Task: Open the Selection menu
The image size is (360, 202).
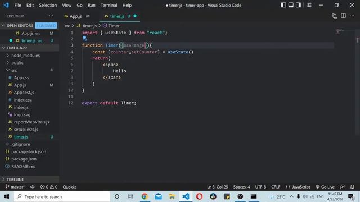Action: (48, 5)
